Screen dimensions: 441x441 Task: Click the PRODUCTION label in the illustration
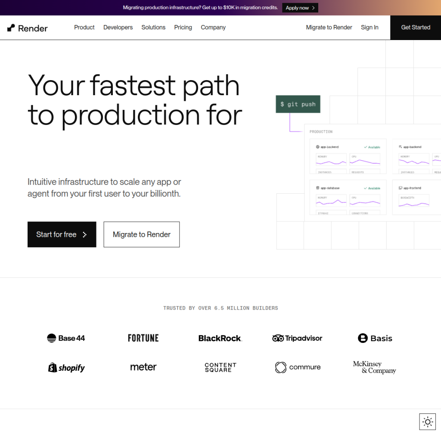pyautogui.click(x=320, y=132)
